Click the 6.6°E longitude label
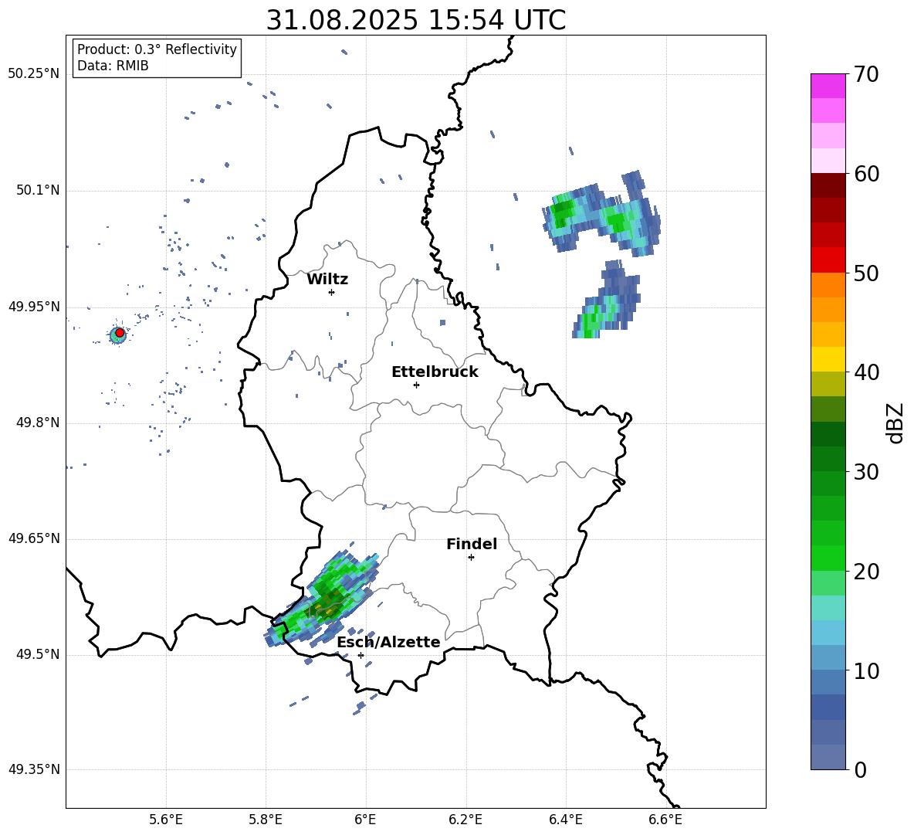Viewport: 914px width, 835px height. click(665, 820)
